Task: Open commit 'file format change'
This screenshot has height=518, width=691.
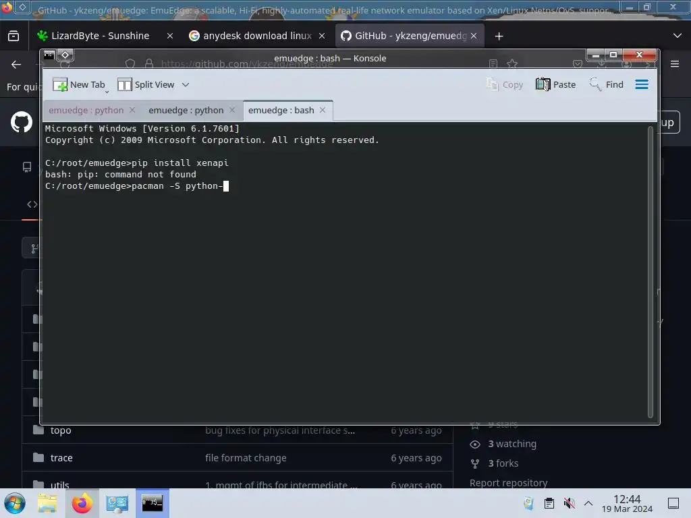Action: (246, 458)
